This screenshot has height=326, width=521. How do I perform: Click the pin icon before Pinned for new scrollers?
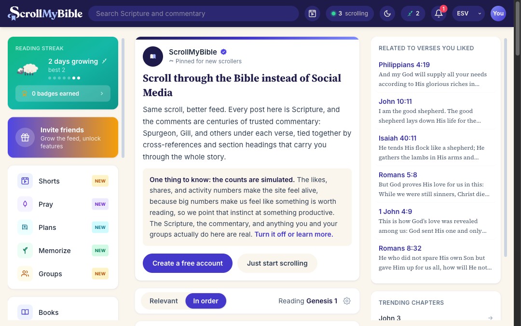(171, 61)
